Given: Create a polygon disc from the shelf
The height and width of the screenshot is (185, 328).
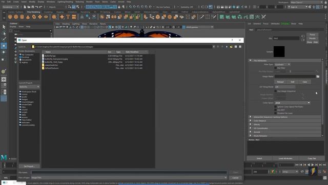Looking at the screenshot, I should tap(46, 17).
